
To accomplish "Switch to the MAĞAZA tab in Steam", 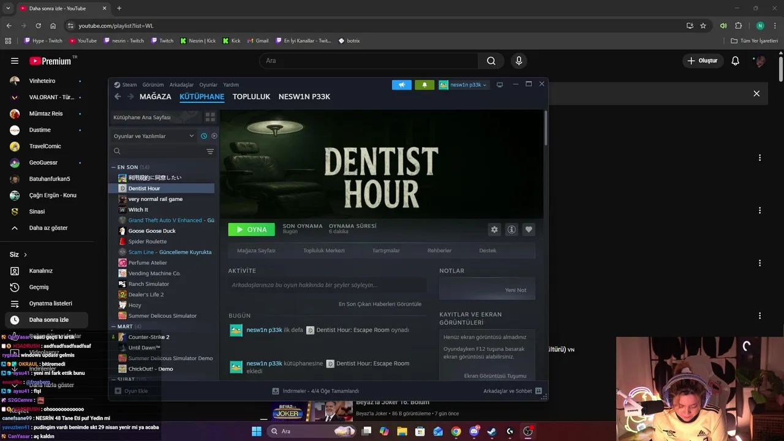I will point(156,97).
